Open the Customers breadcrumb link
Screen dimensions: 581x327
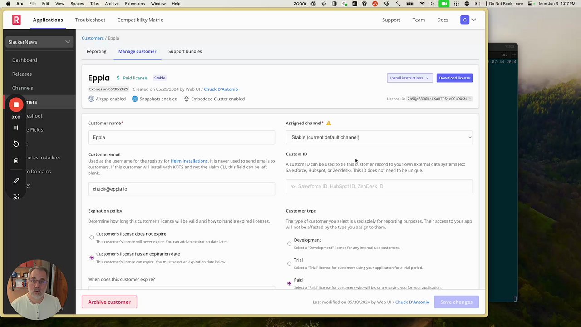pyautogui.click(x=93, y=38)
